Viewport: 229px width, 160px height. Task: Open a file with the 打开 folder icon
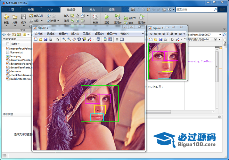coord(15,17)
